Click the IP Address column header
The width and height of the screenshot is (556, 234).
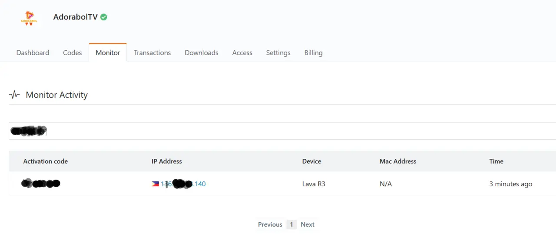pyautogui.click(x=167, y=161)
